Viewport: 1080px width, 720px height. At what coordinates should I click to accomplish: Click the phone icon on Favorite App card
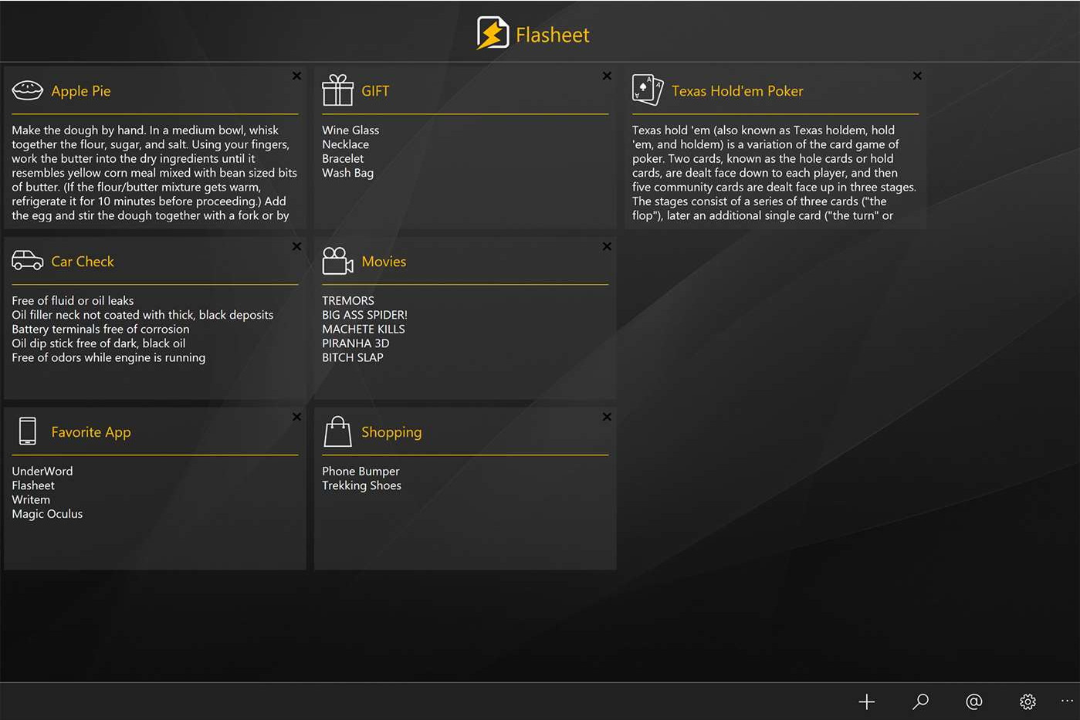coord(28,431)
